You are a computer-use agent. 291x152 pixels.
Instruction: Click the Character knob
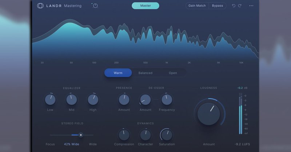tap(145, 135)
